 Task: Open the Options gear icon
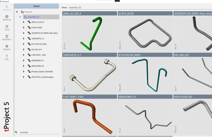(x=7, y=47)
